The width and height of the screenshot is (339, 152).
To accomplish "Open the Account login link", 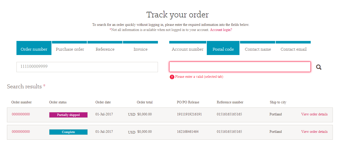I will 221,30.
